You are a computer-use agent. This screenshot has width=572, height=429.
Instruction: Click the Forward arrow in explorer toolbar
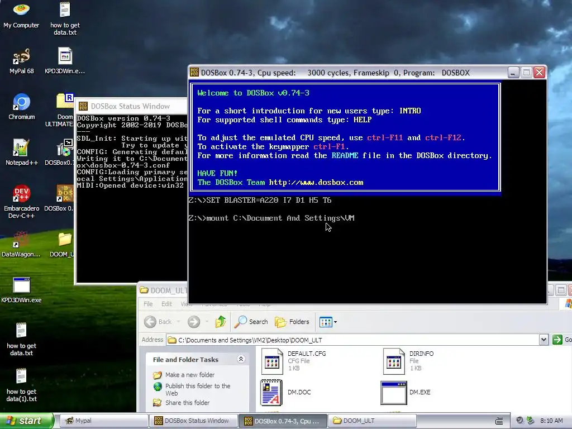[x=194, y=322]
